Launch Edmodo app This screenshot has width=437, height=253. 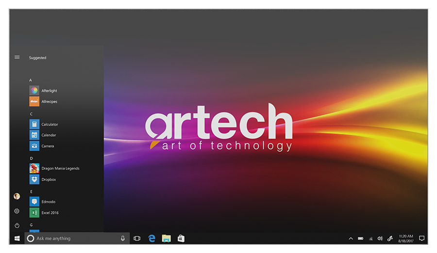(48, 202)
